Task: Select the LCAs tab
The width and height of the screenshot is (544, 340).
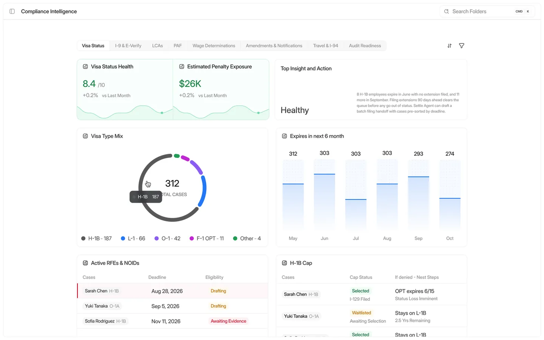Action: [158, 46]
